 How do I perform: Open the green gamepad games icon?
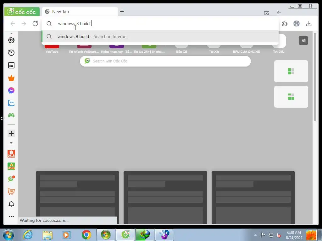point(11,115)
